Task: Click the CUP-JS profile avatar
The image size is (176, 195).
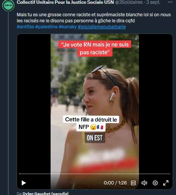Action: 8,5
